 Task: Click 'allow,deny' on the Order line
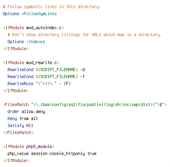[x=33, y=111]
